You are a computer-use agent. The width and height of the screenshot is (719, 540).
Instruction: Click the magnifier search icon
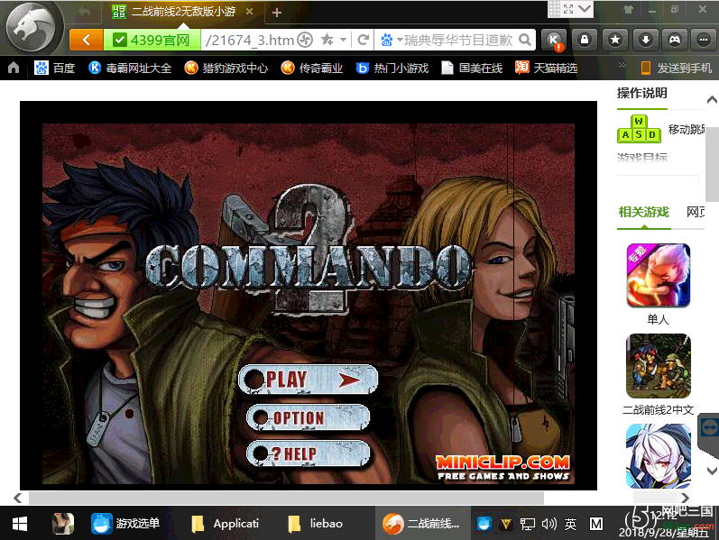pos(525,40)
